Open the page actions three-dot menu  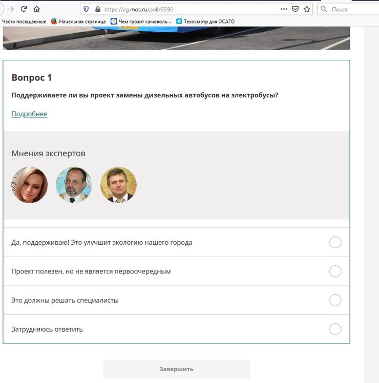(x=284, y=9)
